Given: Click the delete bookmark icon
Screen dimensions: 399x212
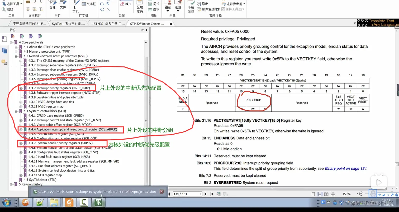Looking at the screenshot, I should click(12, 36).
